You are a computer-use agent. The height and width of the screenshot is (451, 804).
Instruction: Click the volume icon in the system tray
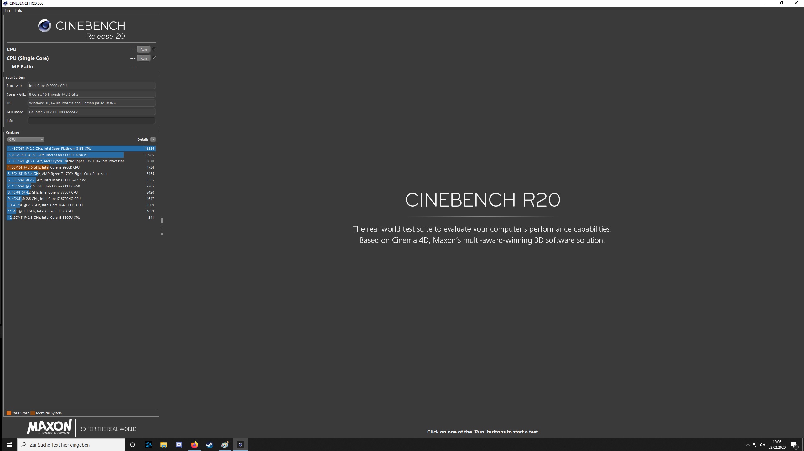[763, 445]
